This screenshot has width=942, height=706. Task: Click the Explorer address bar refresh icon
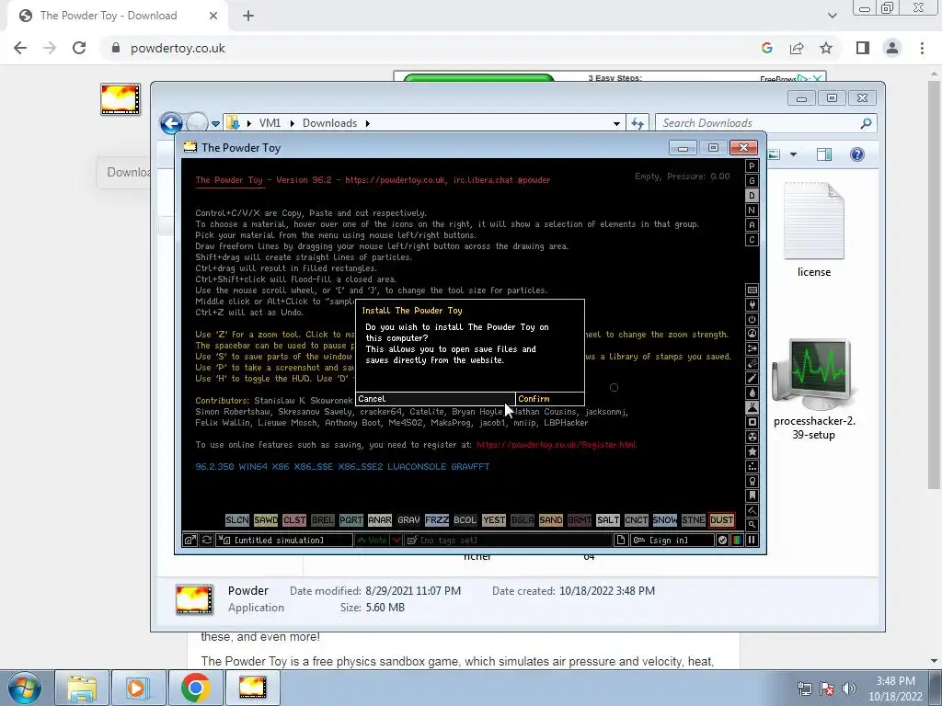coord(638,123)
